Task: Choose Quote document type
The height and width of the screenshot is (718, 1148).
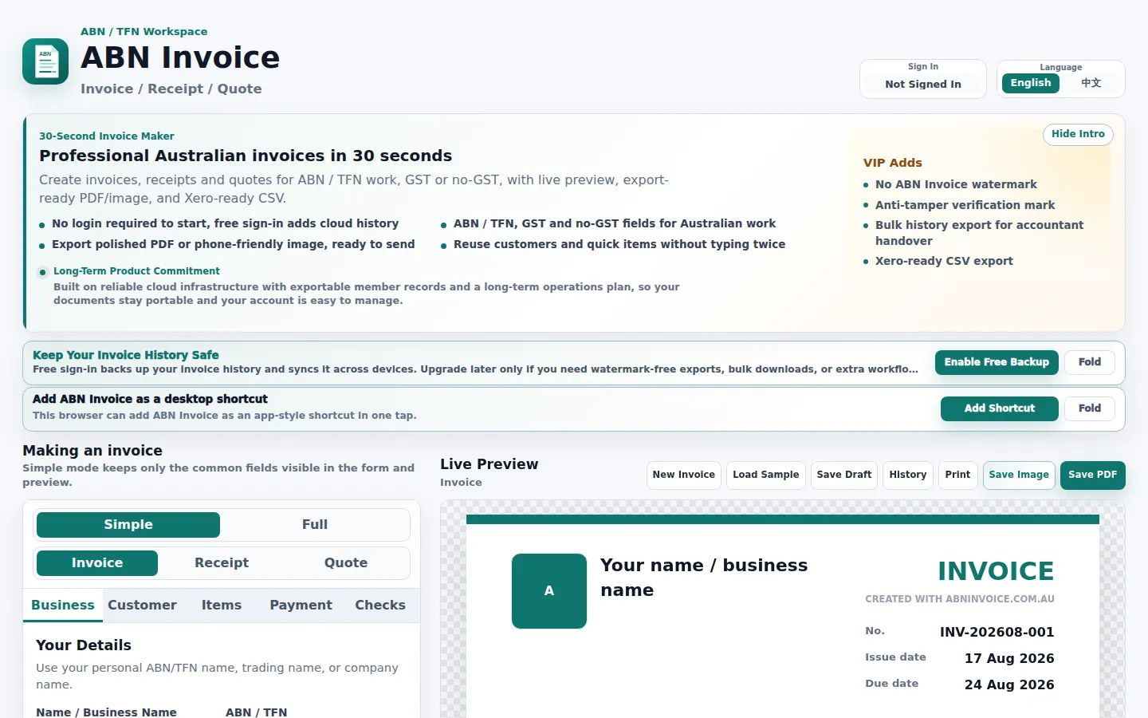Action: click(346, 563)
